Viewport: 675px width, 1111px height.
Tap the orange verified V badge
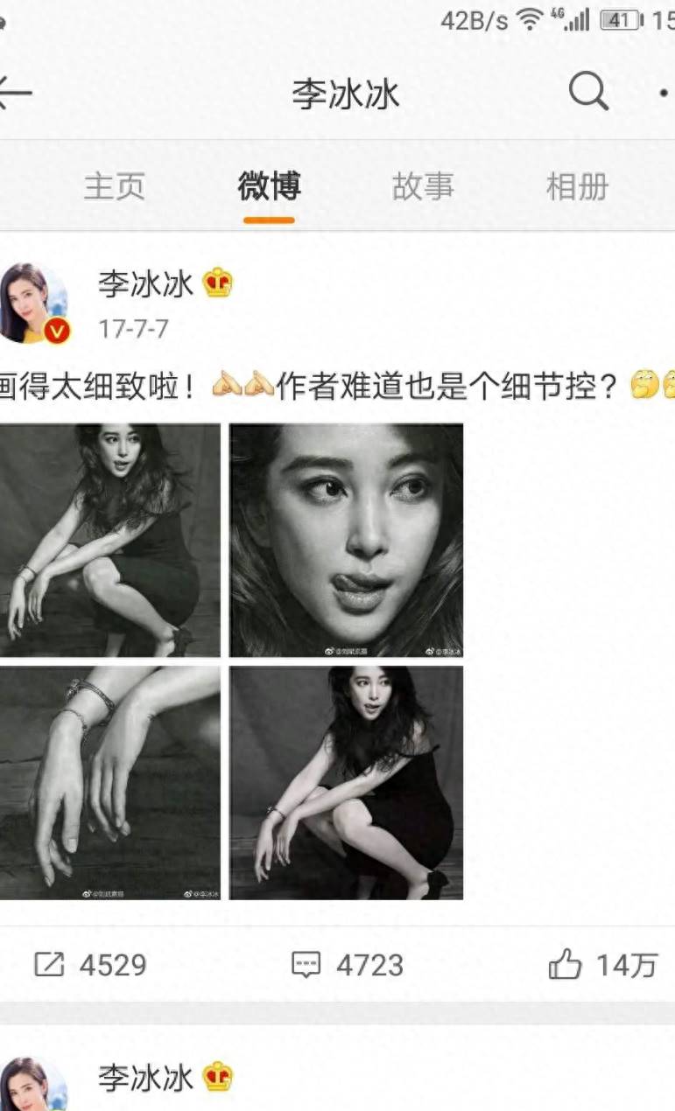[57, 332]
